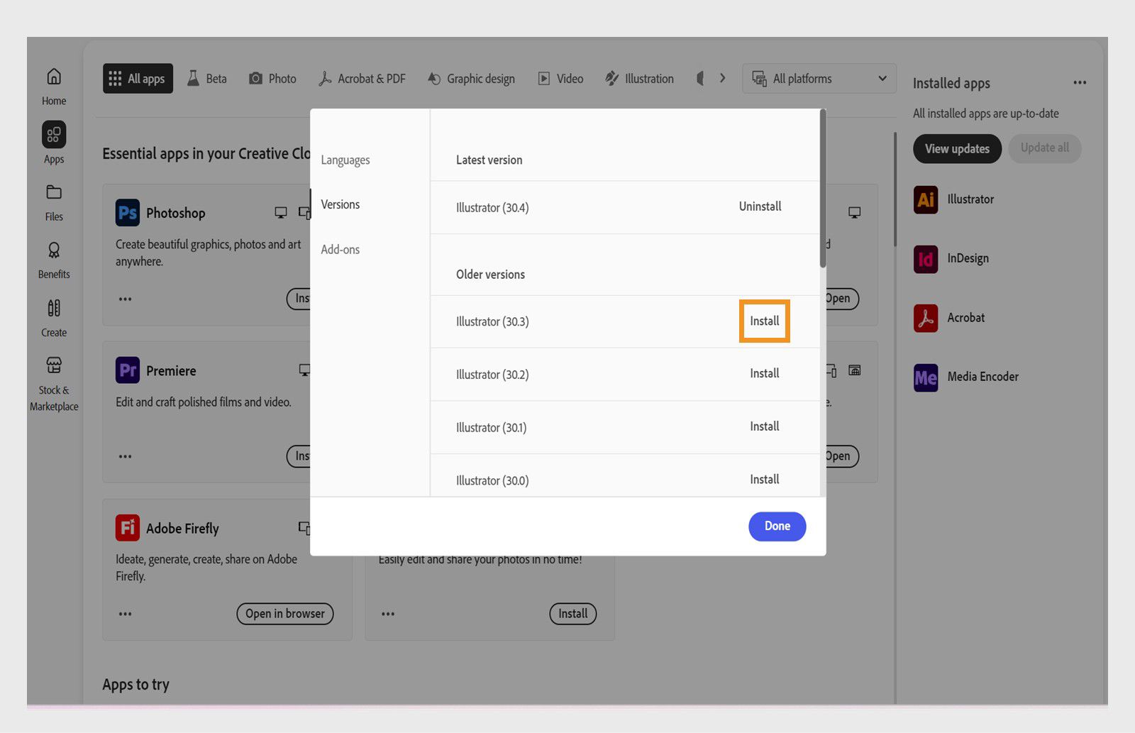The height and width of the screenshot is (733, 1135).
Task: Open the All platforms dropdown
Action: click(819, 78)
